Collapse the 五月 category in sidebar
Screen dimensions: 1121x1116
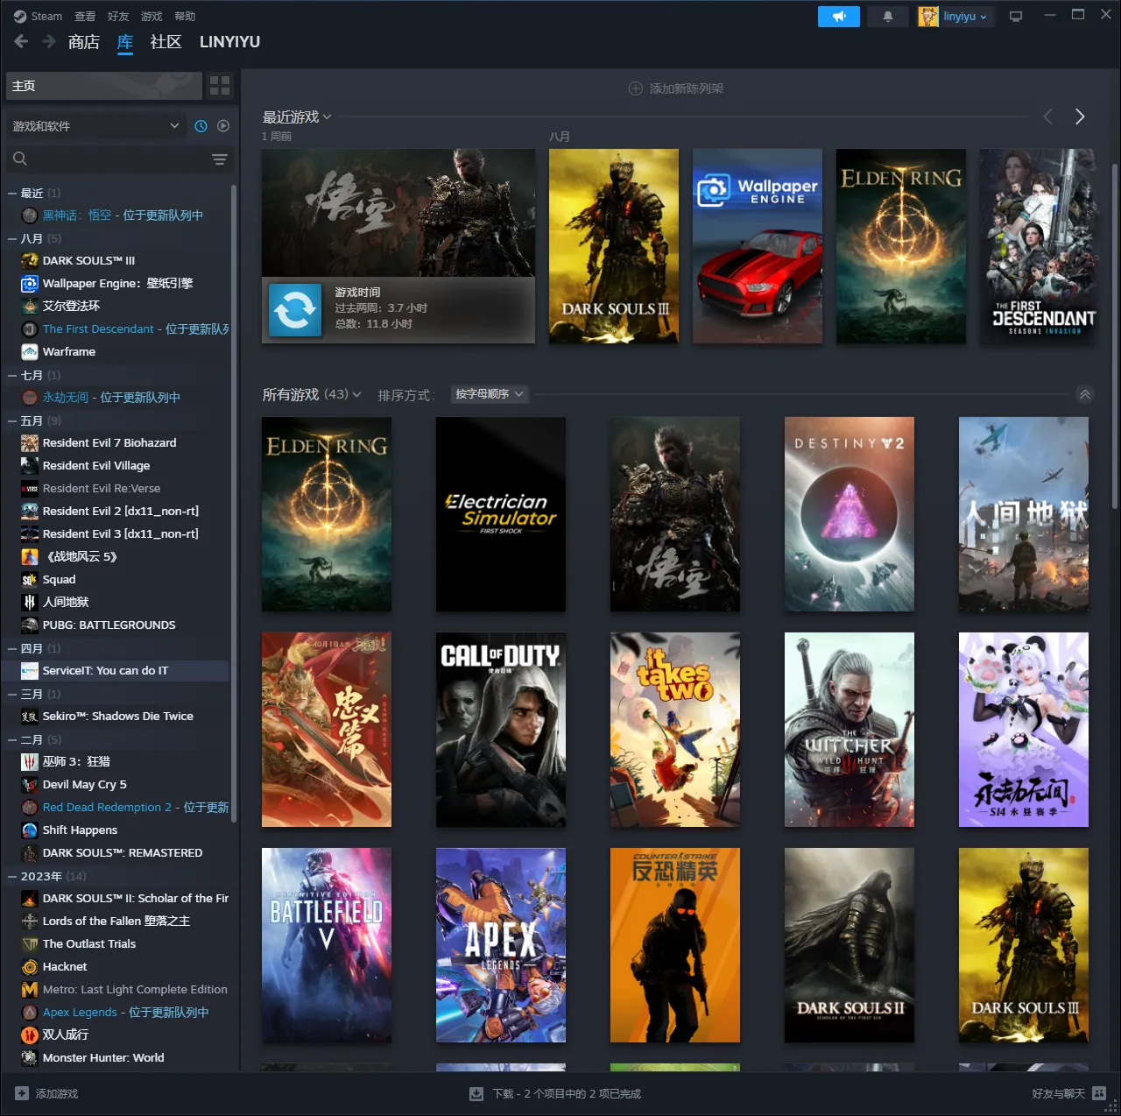pyautogui.click(x=12, y=421)
